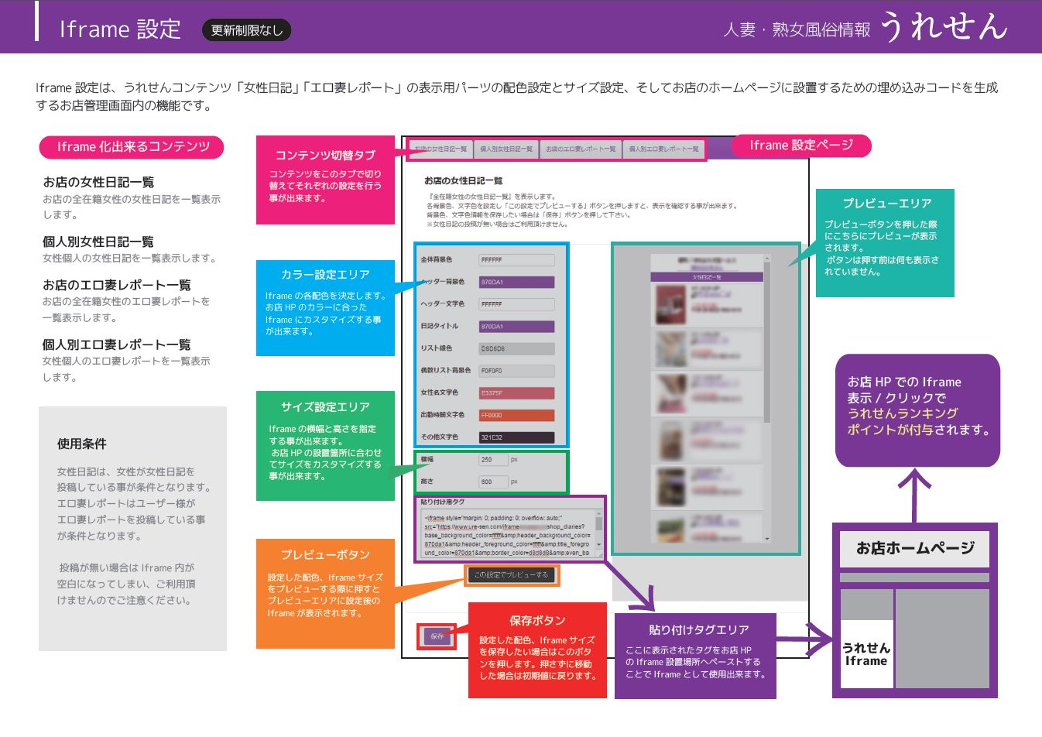Viewport: 1042px width, 737px height.
Task: Click the 高さ height input showing 600
Action: click(x=493, y=482)
